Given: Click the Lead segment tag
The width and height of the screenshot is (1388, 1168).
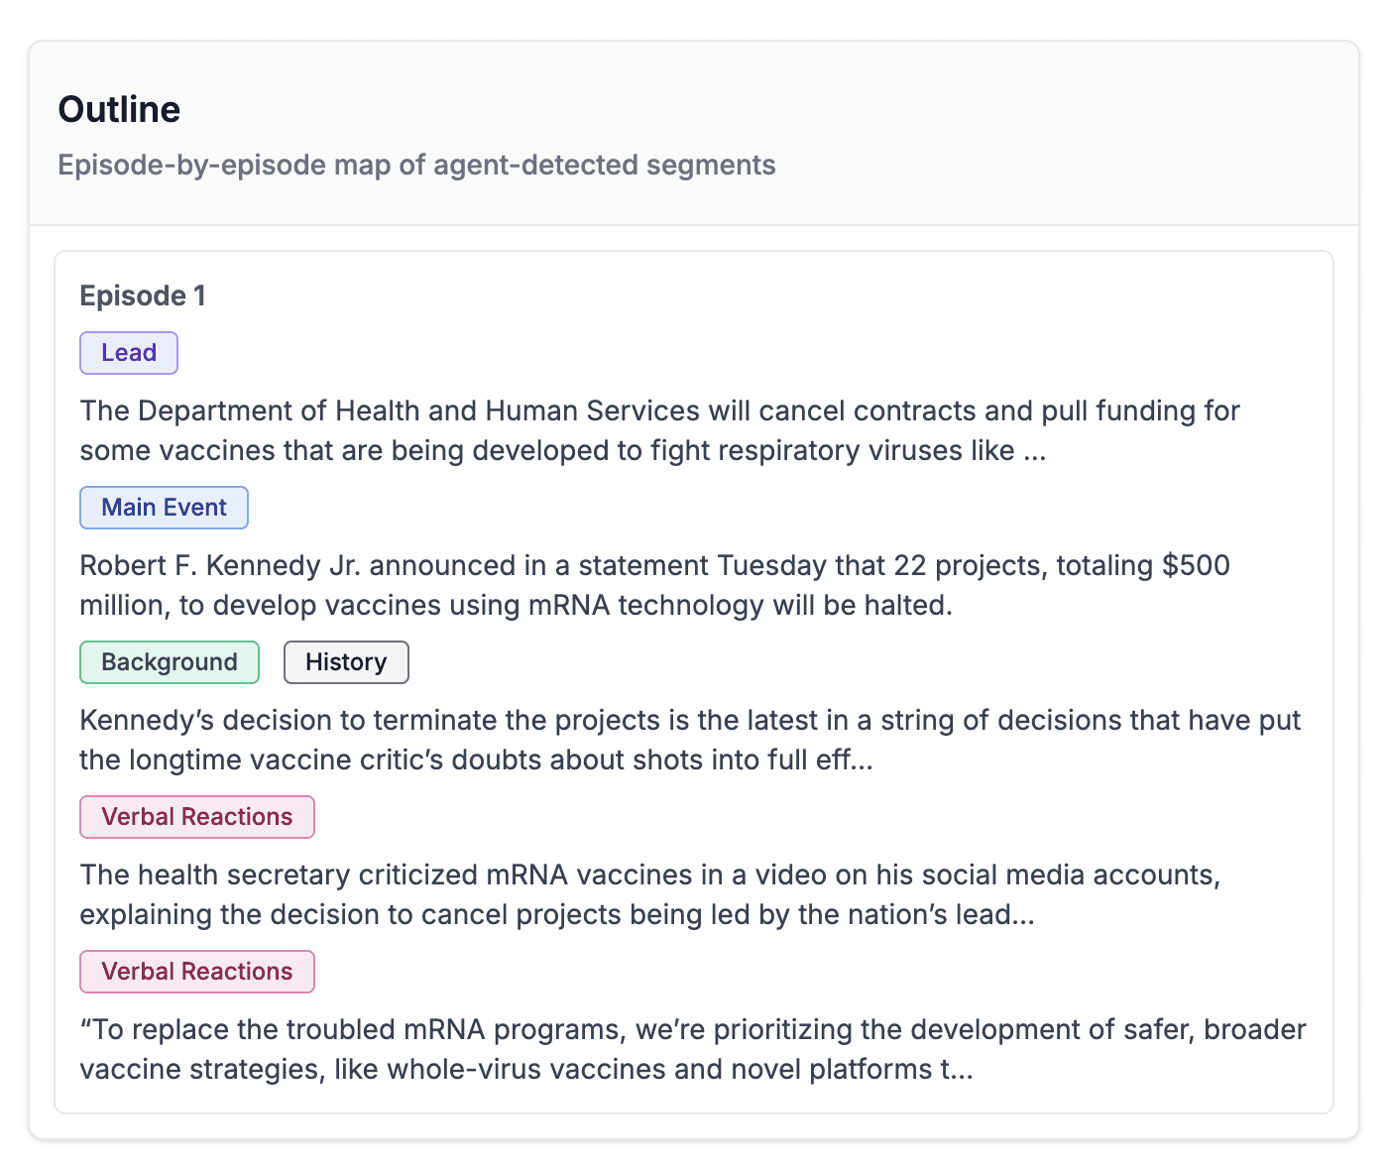Looking at the screenshot, I should tap(129, 353).
